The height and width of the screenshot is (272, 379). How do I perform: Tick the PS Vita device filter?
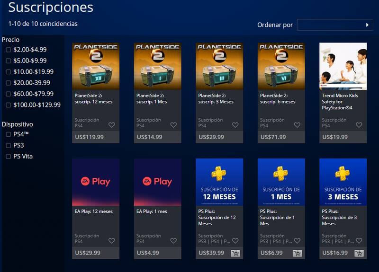(x=8, y=157)
